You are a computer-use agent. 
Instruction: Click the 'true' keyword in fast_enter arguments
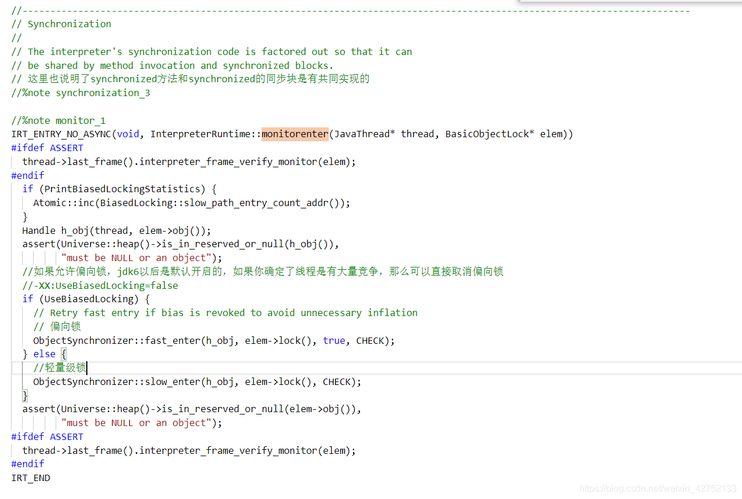point(334,341)
